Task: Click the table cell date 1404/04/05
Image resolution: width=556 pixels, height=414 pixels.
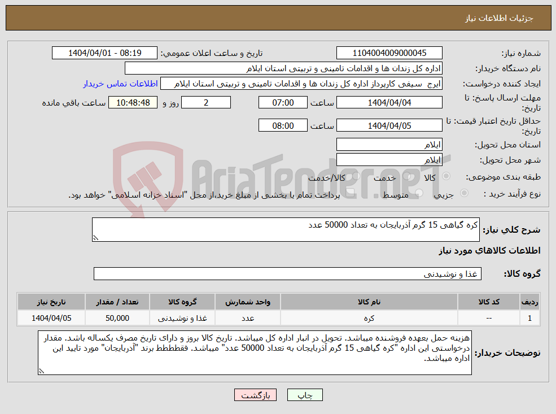Action: (x=51, y=318)
